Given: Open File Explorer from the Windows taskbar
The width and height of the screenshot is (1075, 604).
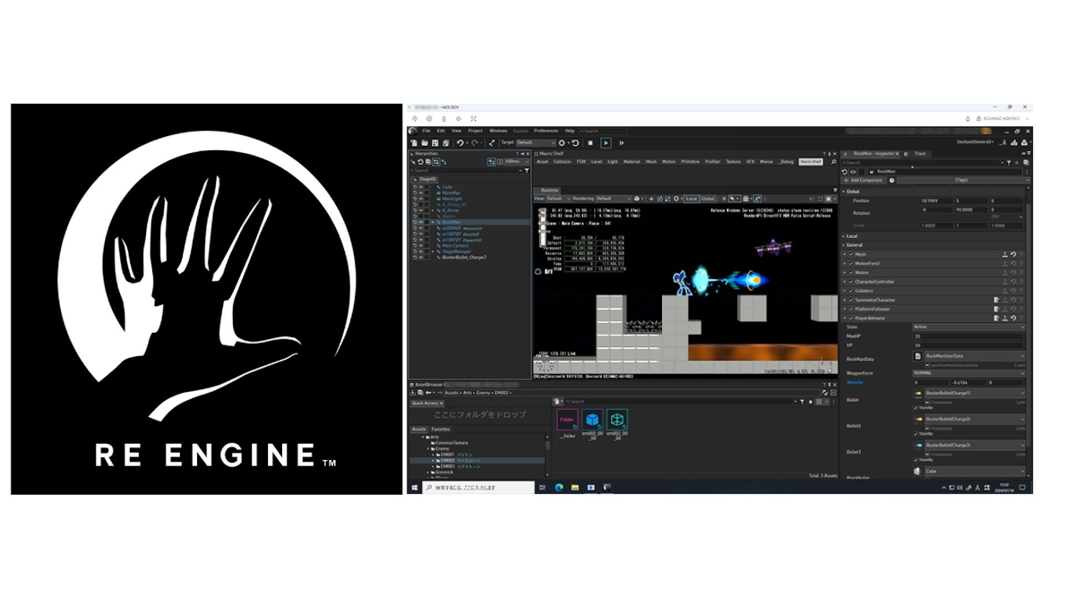Looking at the screenshot, I should [575, 488].
